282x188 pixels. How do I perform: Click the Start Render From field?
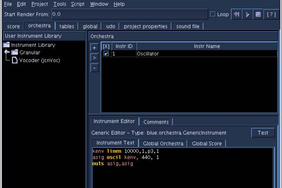129,14
